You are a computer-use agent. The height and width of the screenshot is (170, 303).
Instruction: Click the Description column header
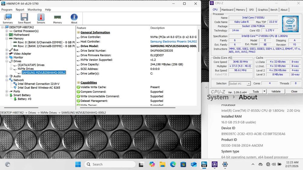[158, 28]
